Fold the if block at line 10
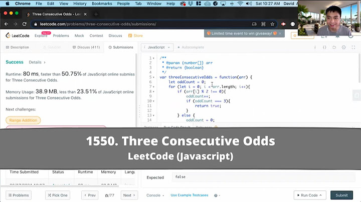The height and width of the screenshot is (202, 361). click(153, 101)
